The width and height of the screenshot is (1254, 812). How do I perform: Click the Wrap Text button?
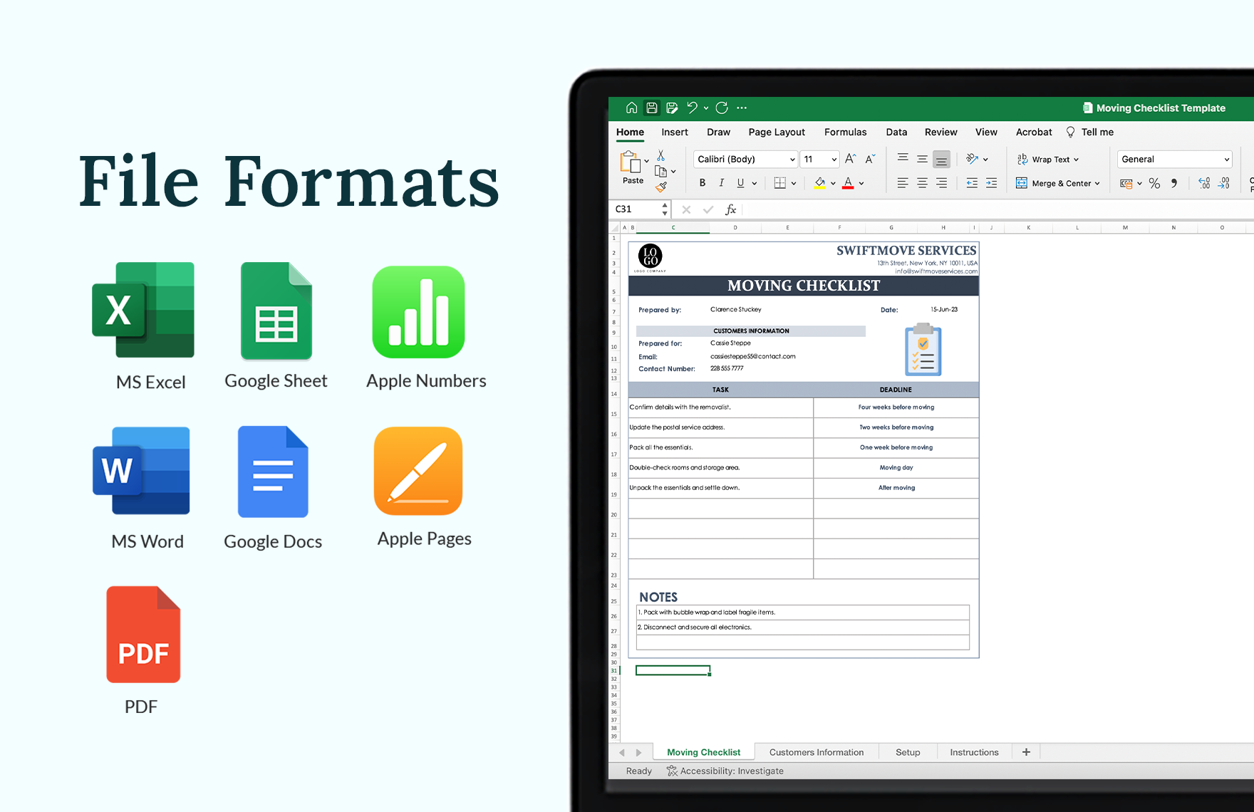[x=1047, y=160]
